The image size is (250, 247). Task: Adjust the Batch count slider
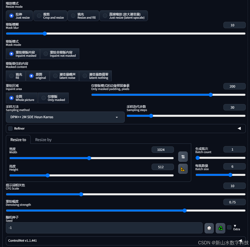pos(220,158)
